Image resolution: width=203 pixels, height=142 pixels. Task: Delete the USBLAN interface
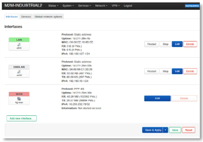pos(190,71)
